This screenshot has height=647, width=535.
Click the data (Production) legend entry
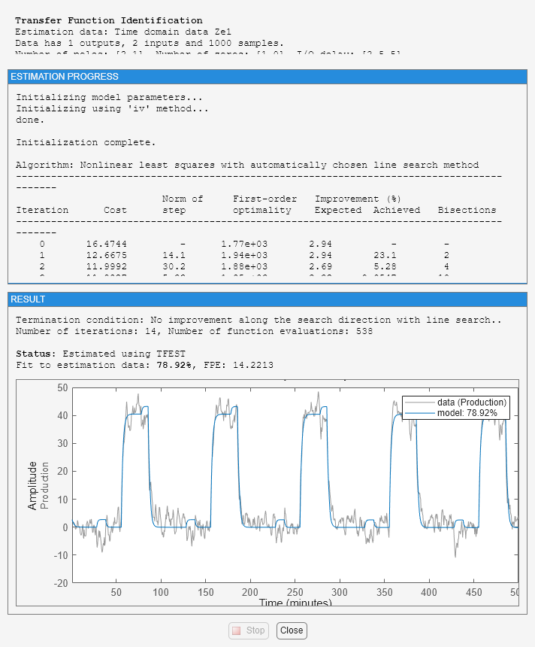coord(472,402)
